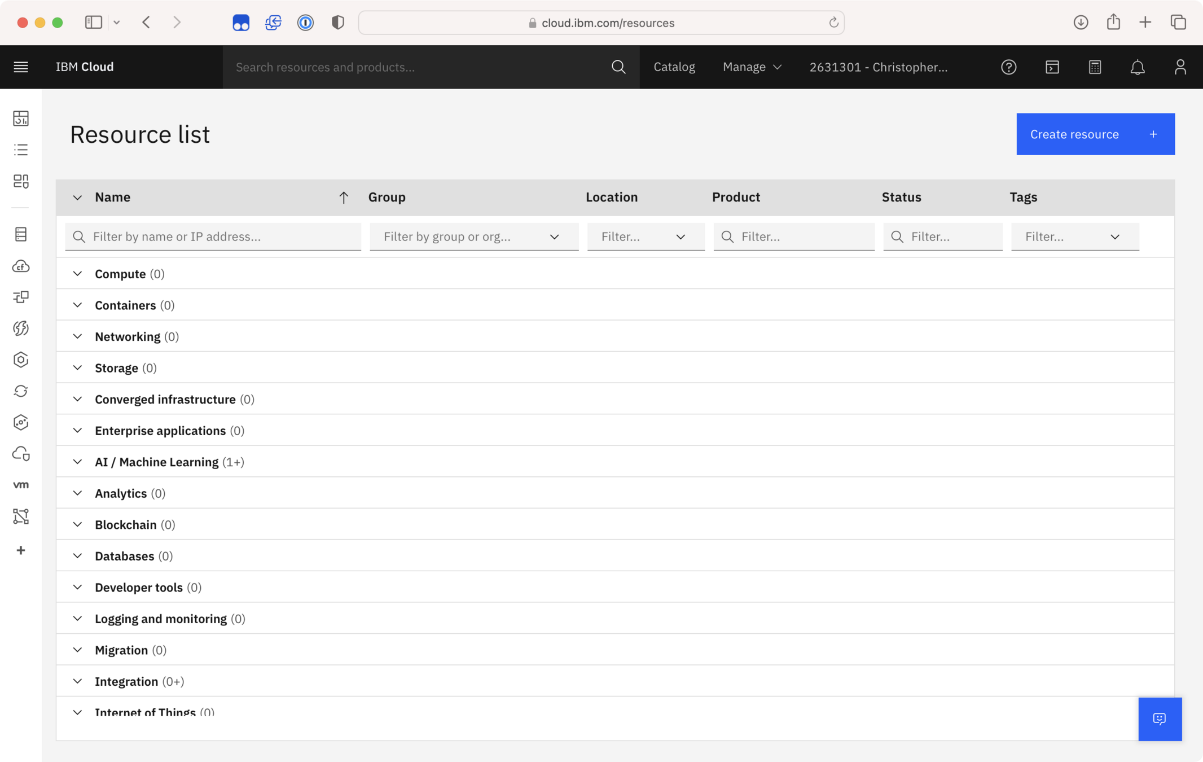Expand the AI / Machine Learning row
Viewport: 1203px width, 762px height.
point(77,462)
